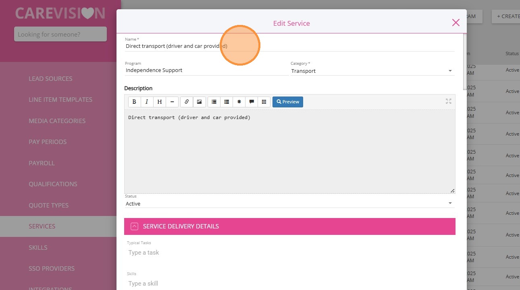Open Line Item Templates in sidebar
Screen dimensions: 520x290
pyautogui.click(x=60, y=99)
